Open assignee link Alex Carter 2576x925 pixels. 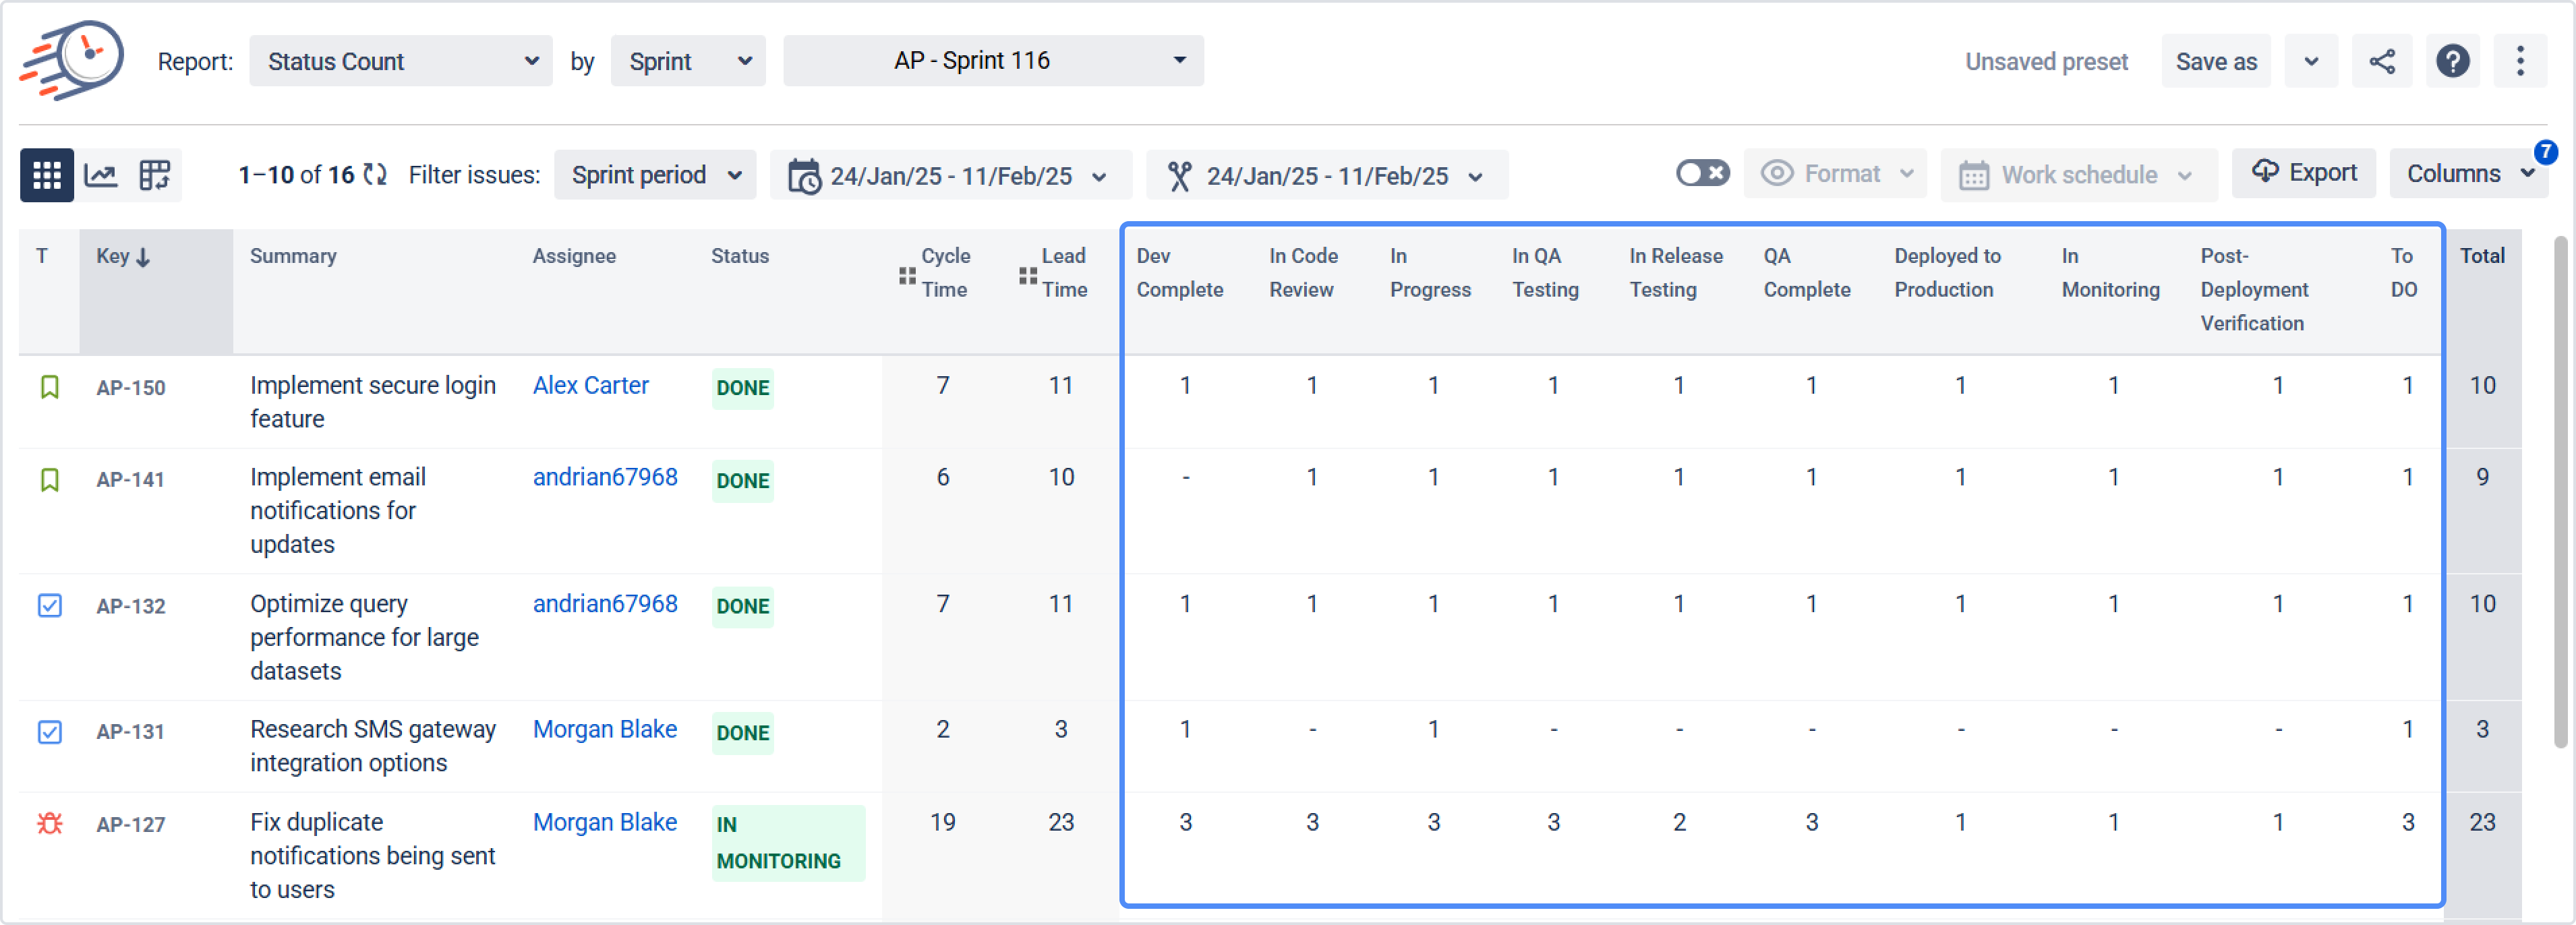(590, 386)
